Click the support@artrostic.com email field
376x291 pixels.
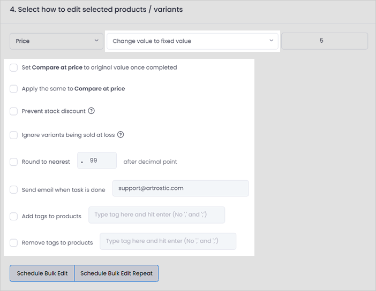pyautogui.click(x=181, y=188)
